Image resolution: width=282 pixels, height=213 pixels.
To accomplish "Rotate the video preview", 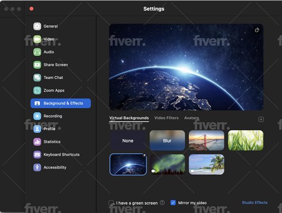I will click(257, 30).
